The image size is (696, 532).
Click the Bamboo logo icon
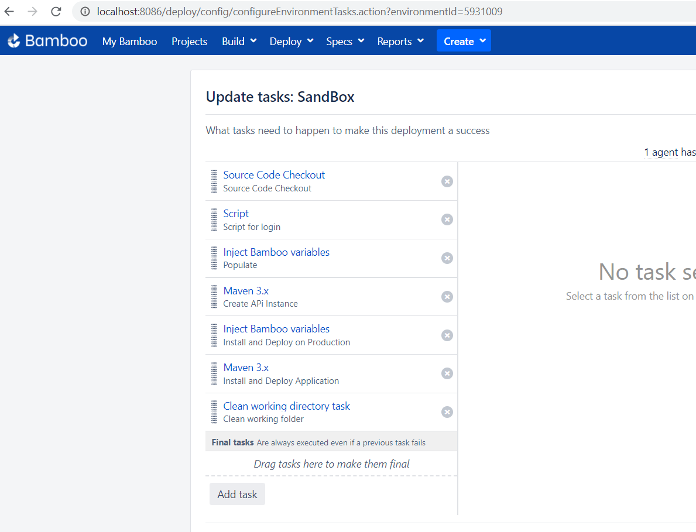pos(14,41)
